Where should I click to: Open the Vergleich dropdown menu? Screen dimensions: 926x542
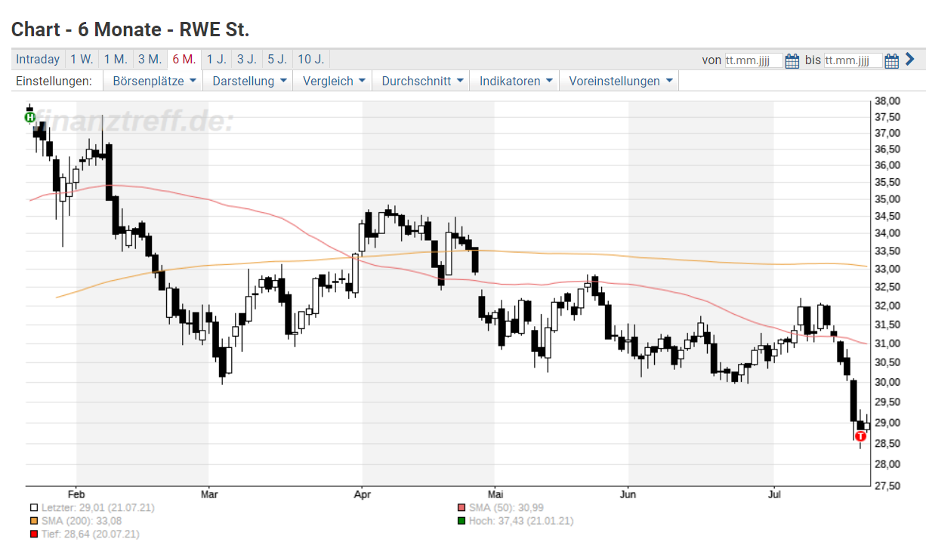tap(334, 81)
